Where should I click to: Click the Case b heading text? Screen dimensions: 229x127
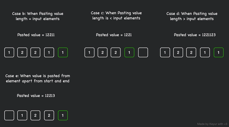pos(38,16)
